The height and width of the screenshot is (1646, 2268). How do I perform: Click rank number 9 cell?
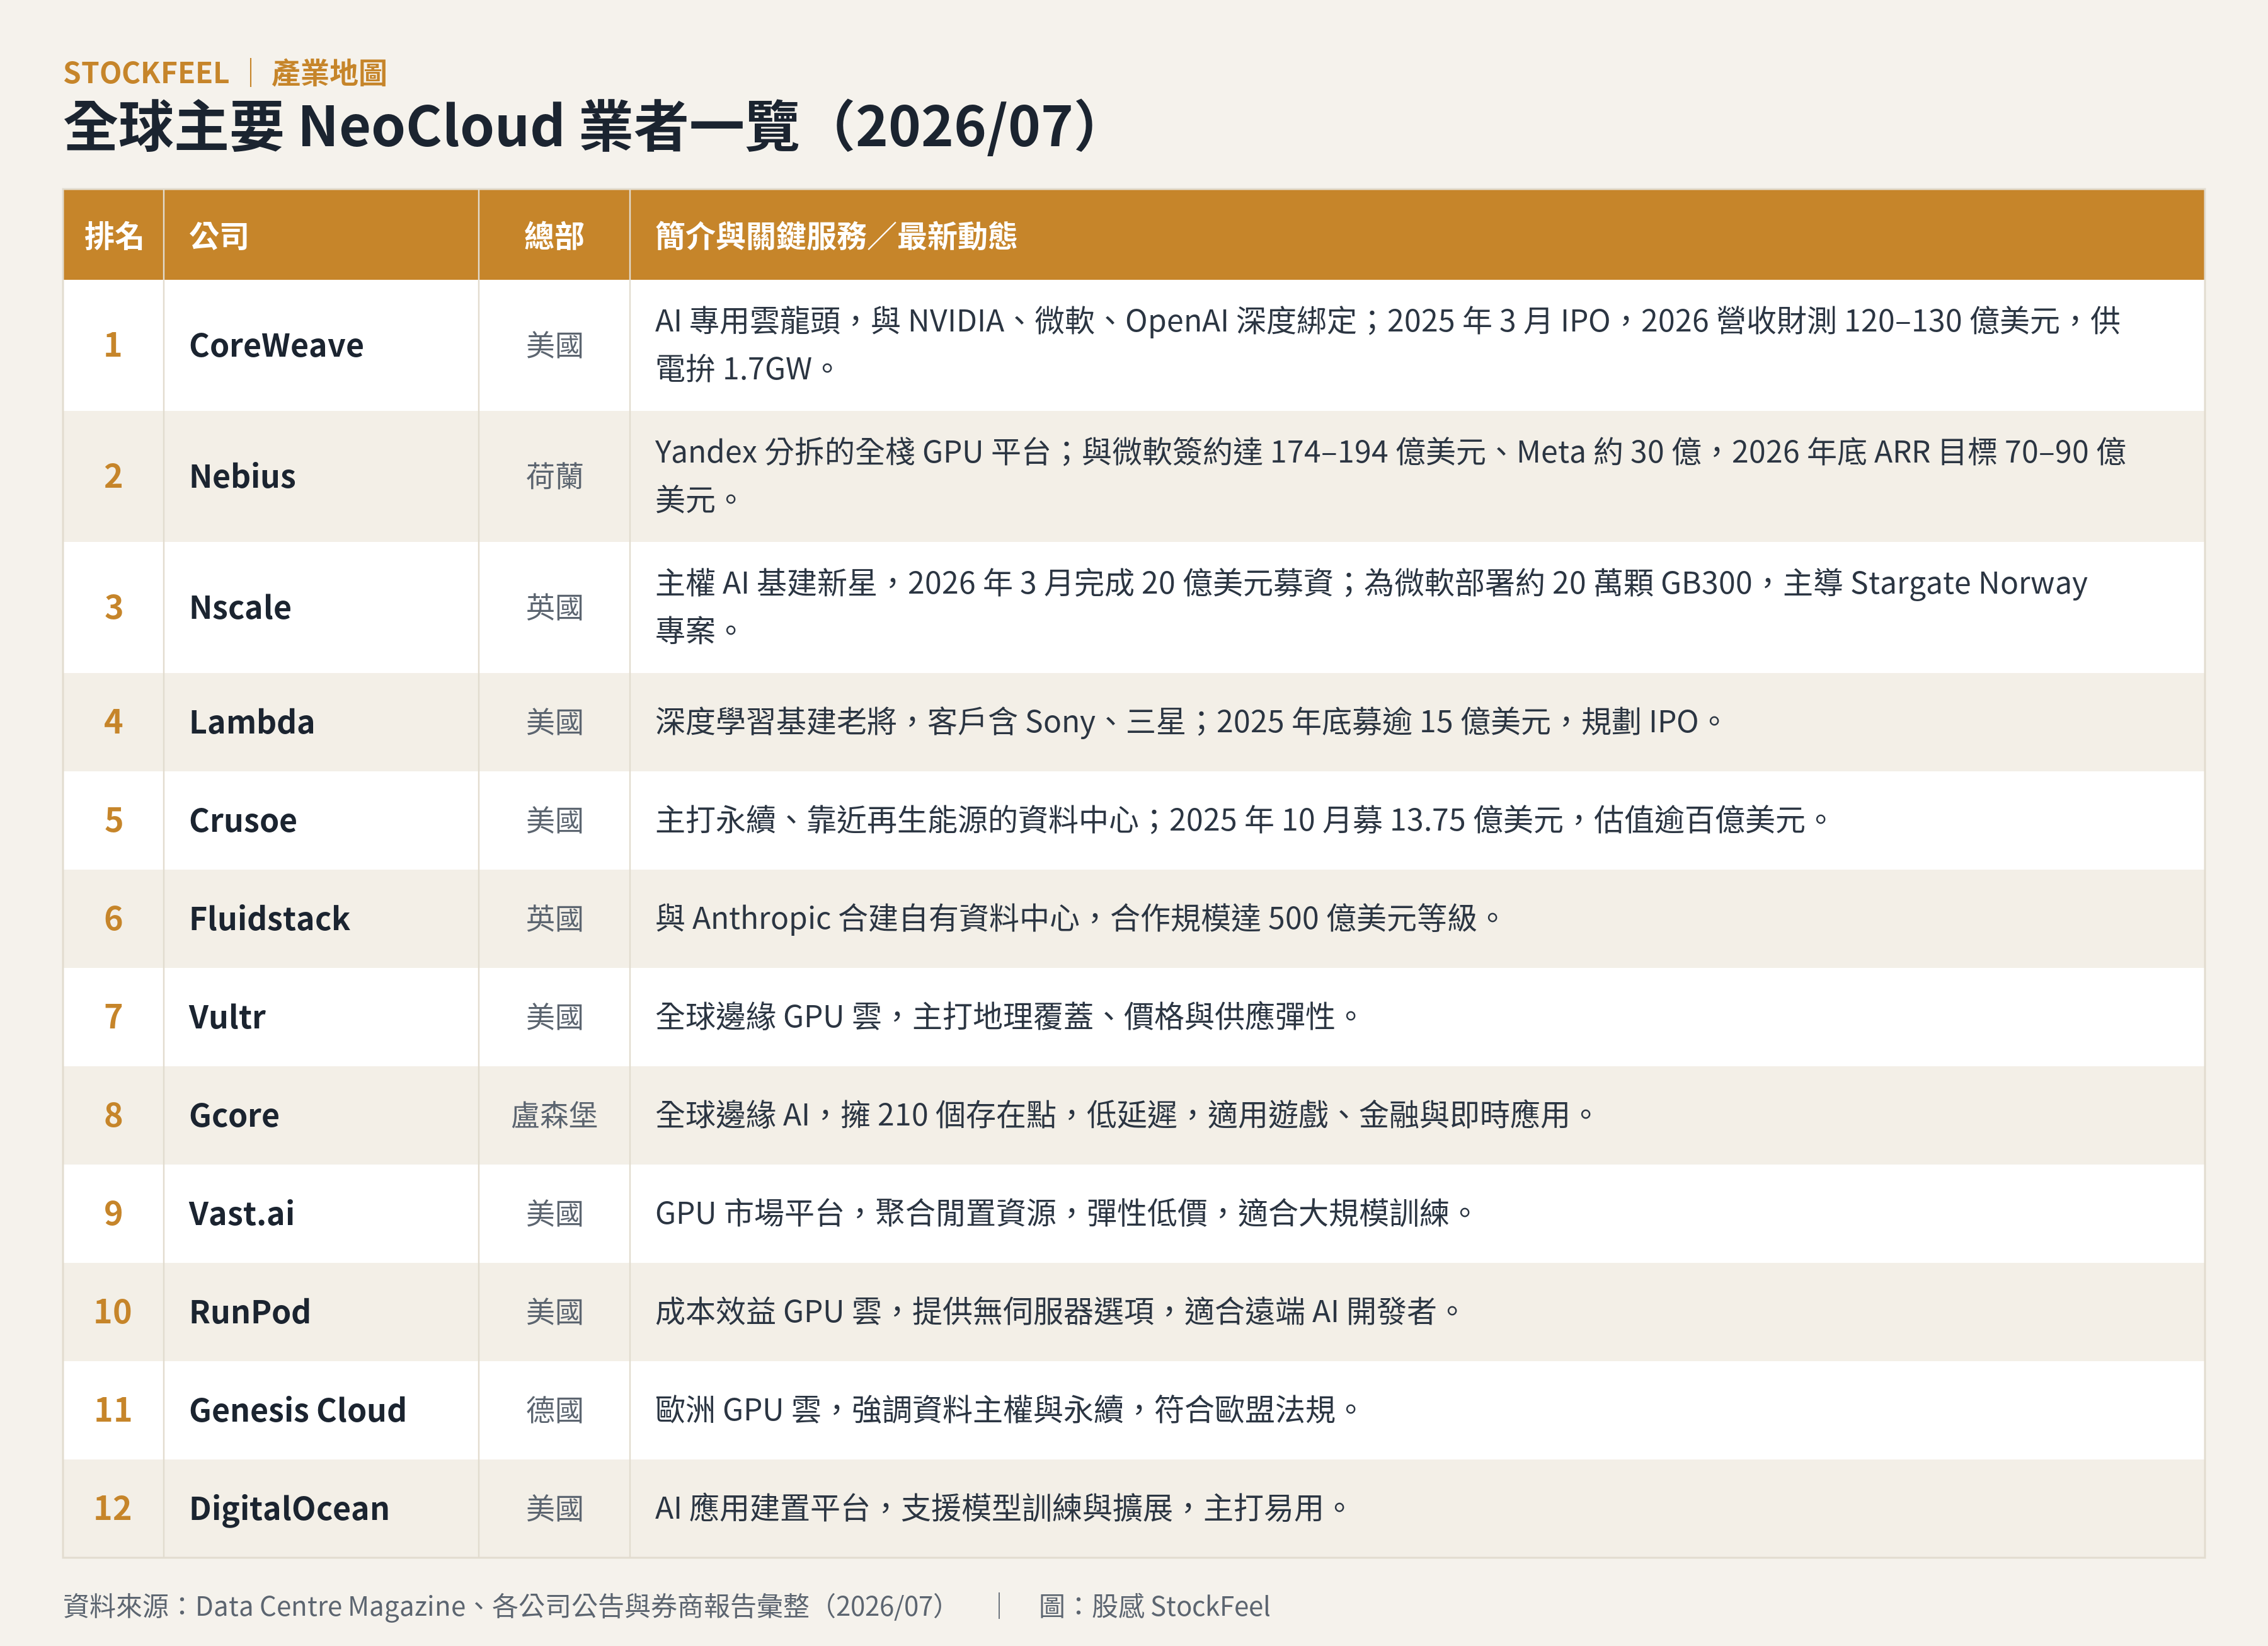(113, 1213)
